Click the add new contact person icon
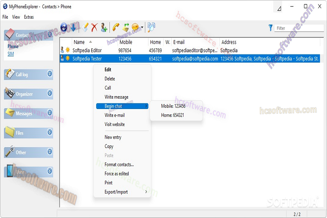The image size is (327, 218). tap(104, 27)
